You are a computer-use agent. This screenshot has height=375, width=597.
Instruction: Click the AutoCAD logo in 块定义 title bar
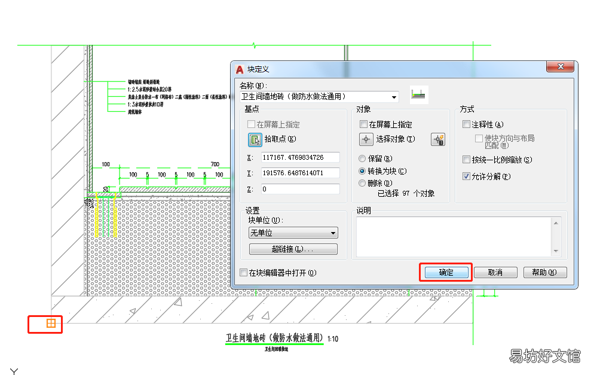point(240,69)
